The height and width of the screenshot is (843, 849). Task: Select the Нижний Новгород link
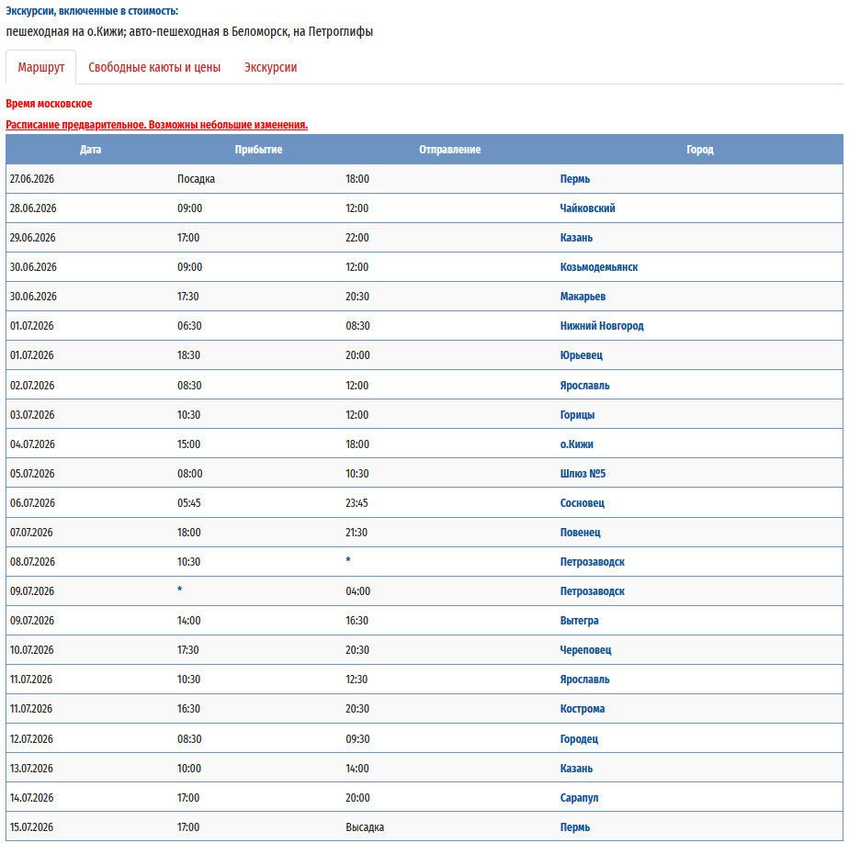point(601,326)
